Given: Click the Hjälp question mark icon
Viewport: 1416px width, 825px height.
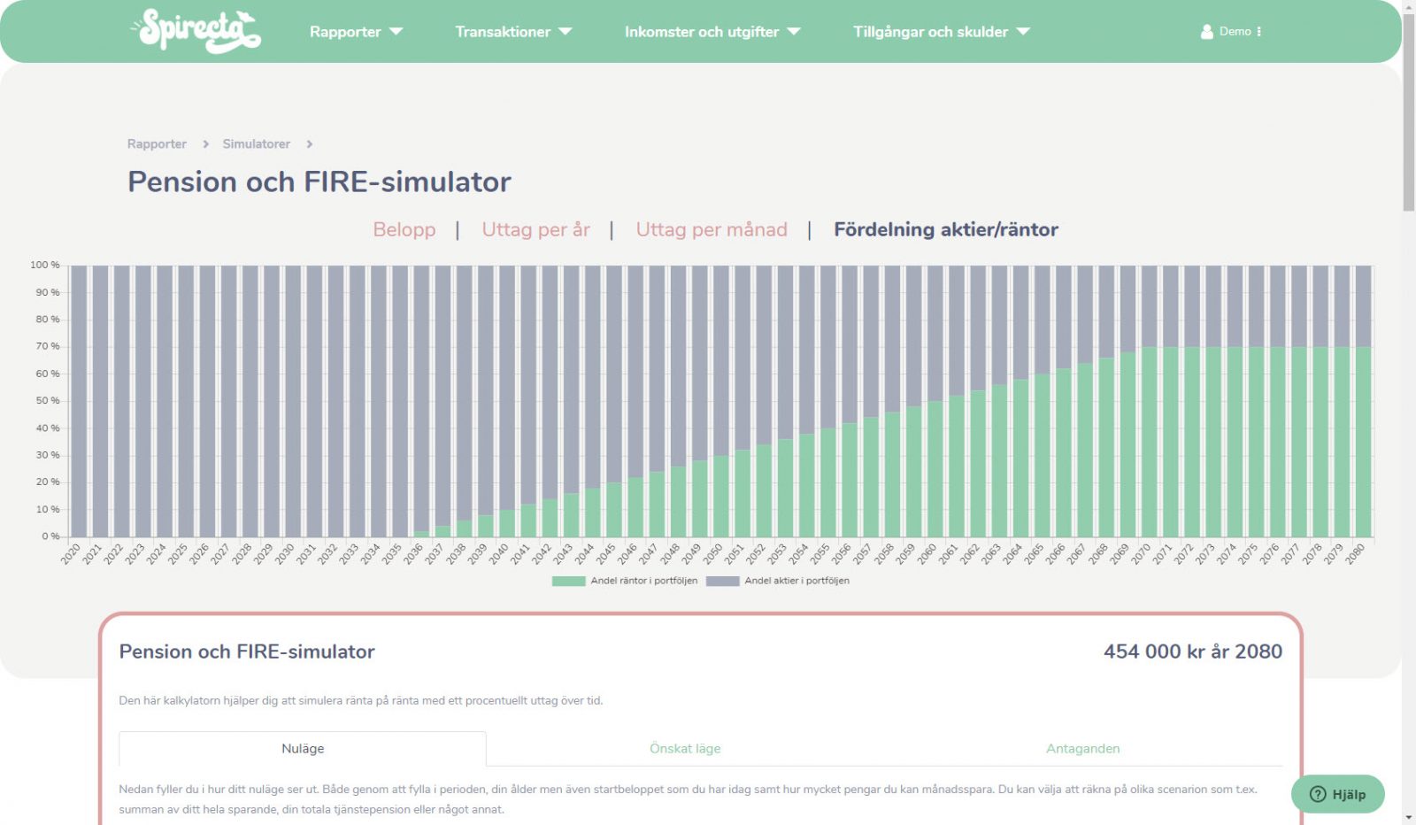Looking at the screenshot, I should [1318, 794].
